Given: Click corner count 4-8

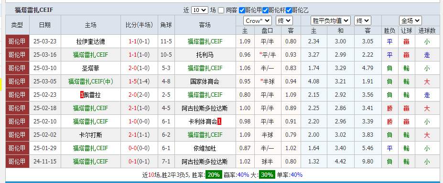Looking at the screenshot, I should click(166, 81).
